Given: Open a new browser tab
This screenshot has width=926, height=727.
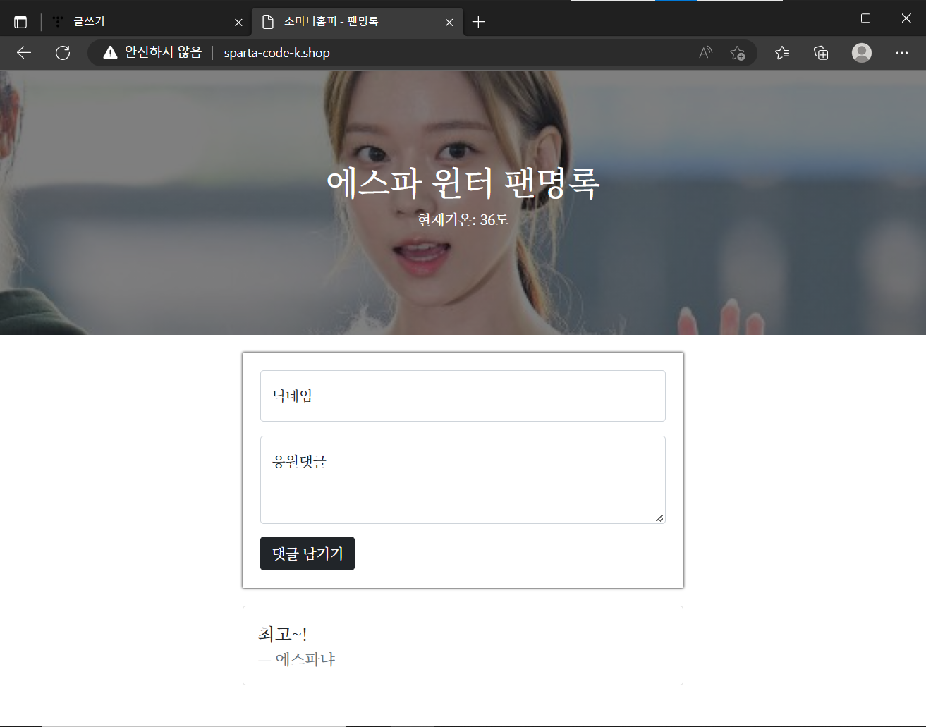Looking at the screenshot, I should [478, 22].
